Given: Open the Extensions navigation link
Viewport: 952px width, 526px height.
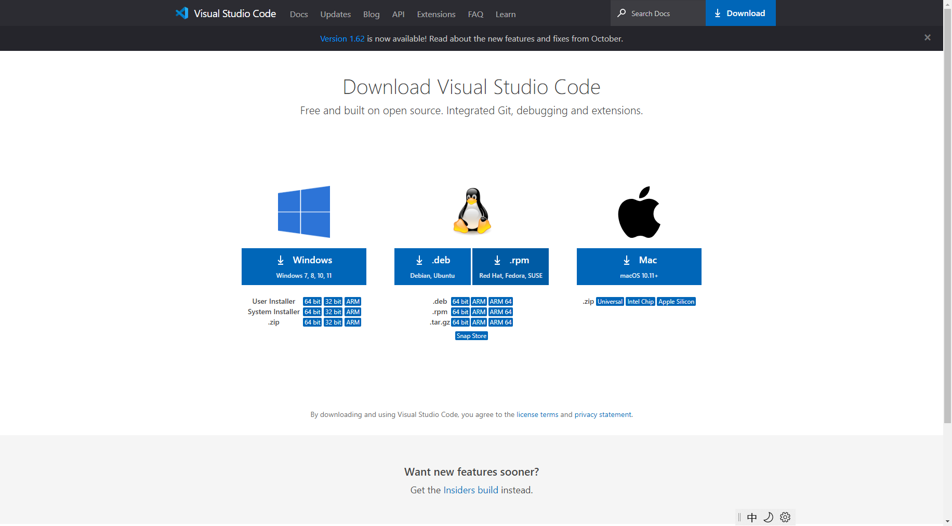Looking at the screenshot, I should click(436, 14).
